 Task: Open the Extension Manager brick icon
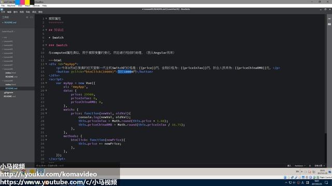tap(329, 24)
